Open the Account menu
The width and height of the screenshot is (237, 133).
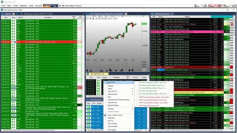[x=39, y=6]
